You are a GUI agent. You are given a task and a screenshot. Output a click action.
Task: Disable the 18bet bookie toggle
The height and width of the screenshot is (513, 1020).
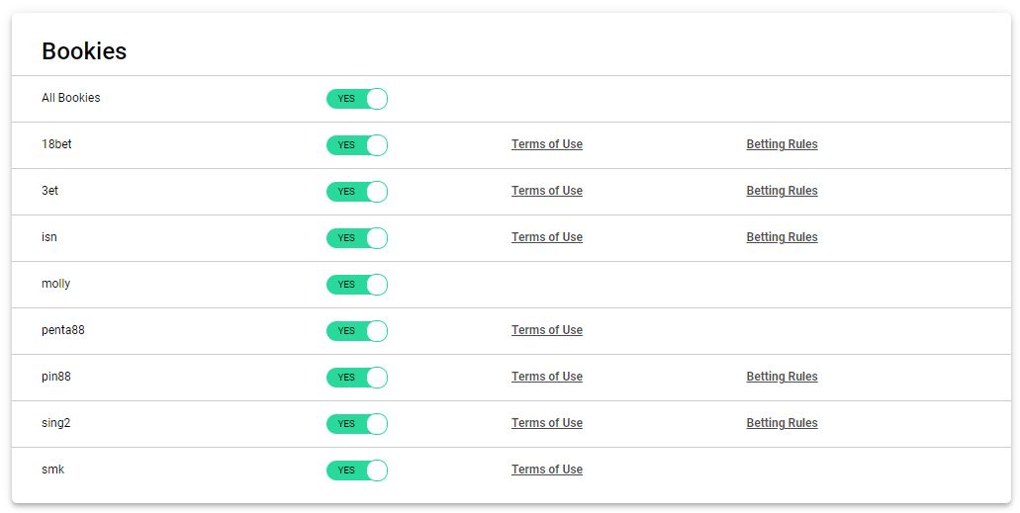click(357, 145)
